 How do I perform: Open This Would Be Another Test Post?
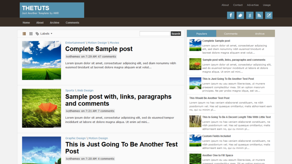tap(209, 98)
